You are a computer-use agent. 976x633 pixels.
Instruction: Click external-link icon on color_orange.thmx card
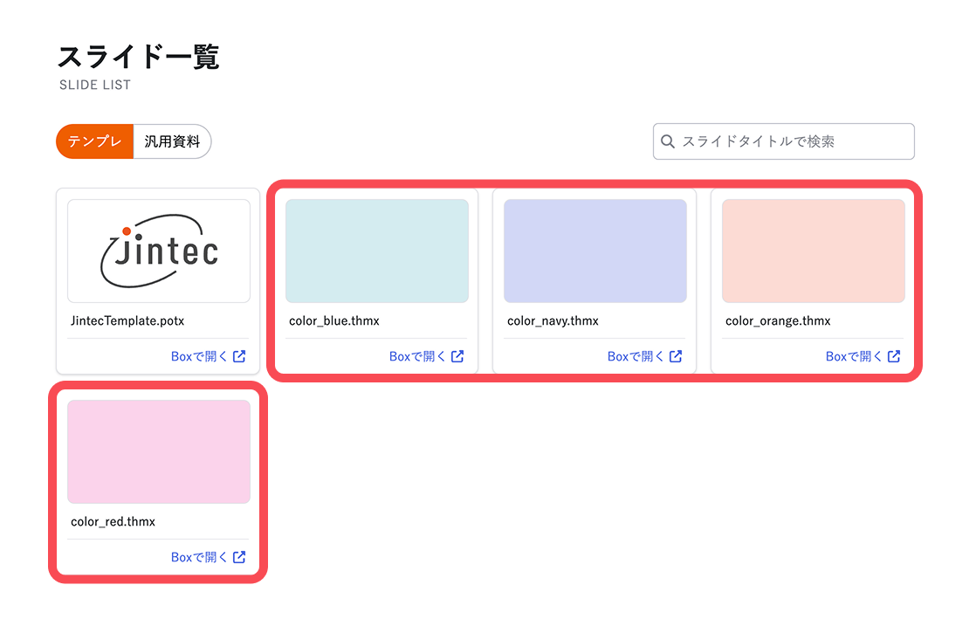pos(894,356)
